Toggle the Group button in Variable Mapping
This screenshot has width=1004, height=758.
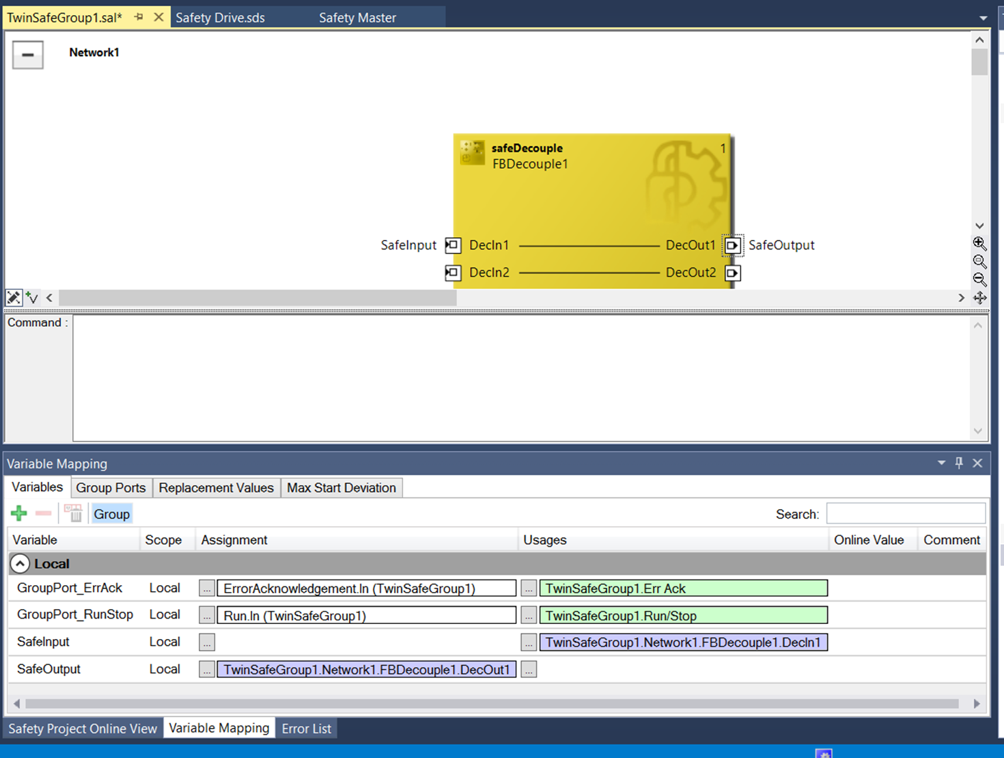tap(111, 514)
